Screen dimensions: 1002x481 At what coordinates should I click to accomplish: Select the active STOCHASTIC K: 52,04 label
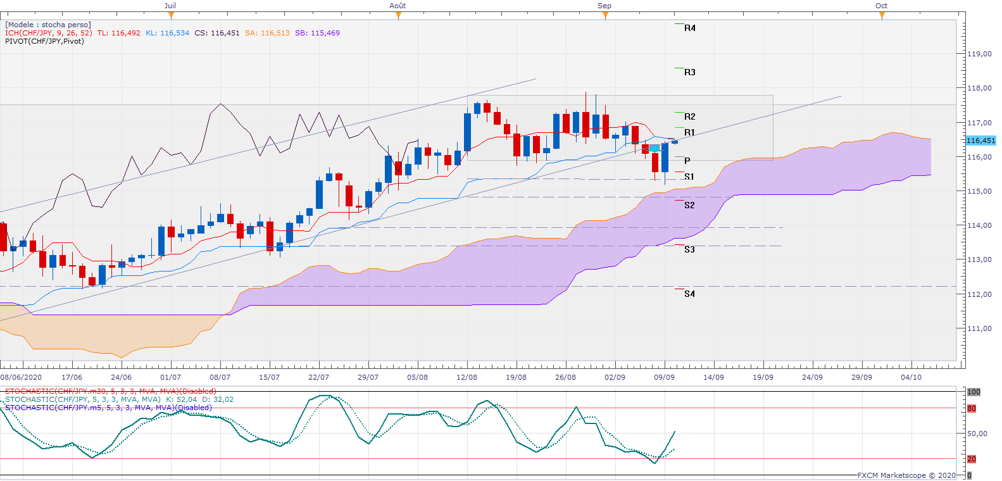tap(119, 399)
